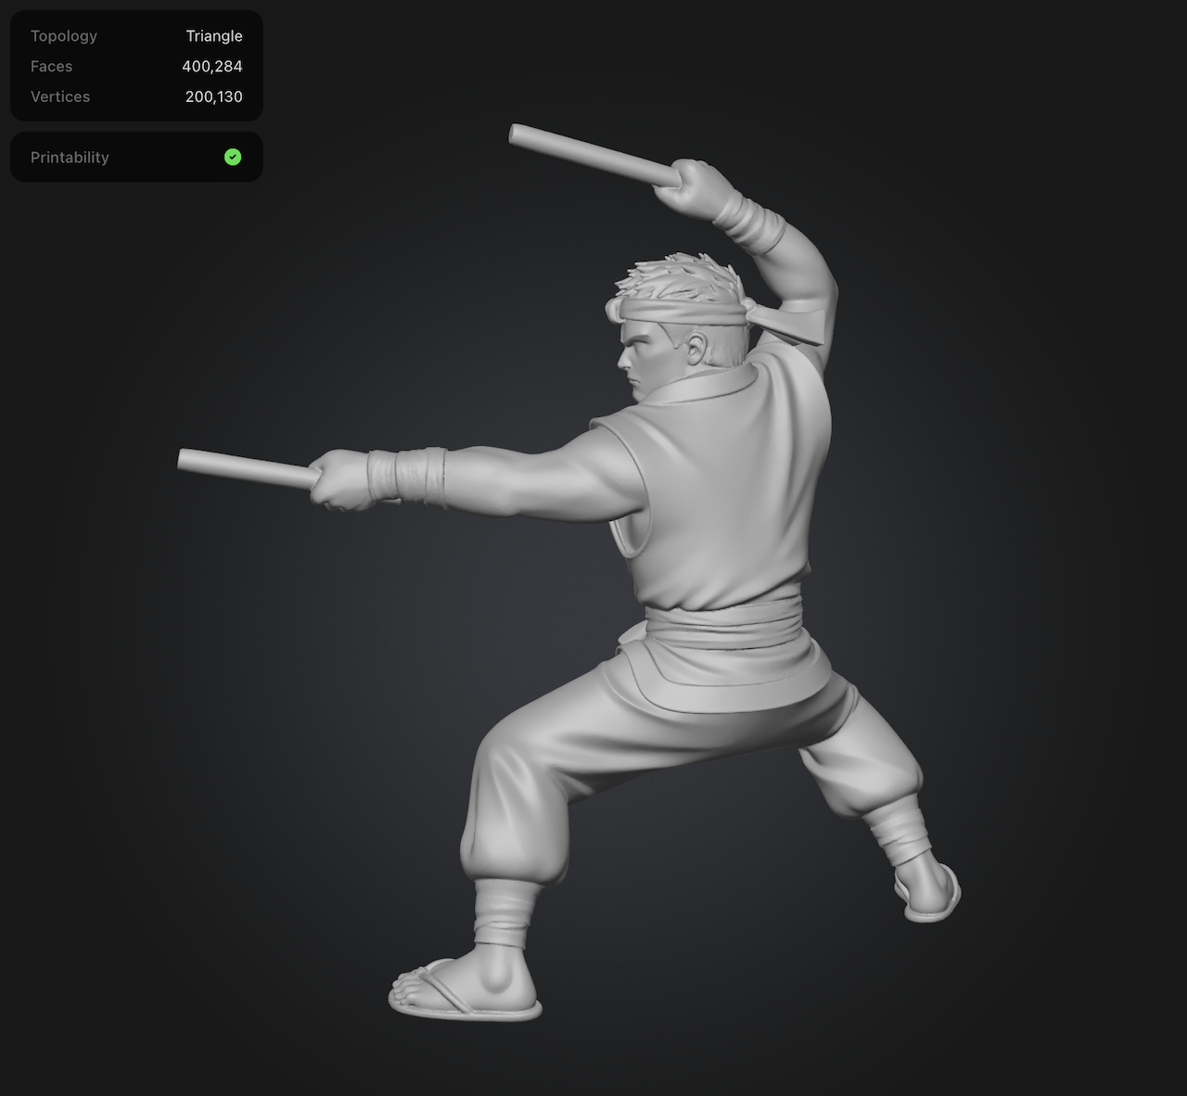Click the 400,284 faces count
The image size is (1187, 1096).
(x=211, y=67)
